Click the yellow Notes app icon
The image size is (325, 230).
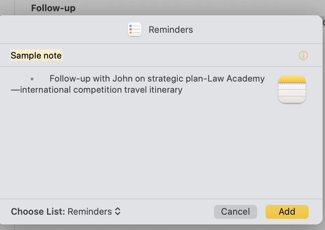coord(292,90)
